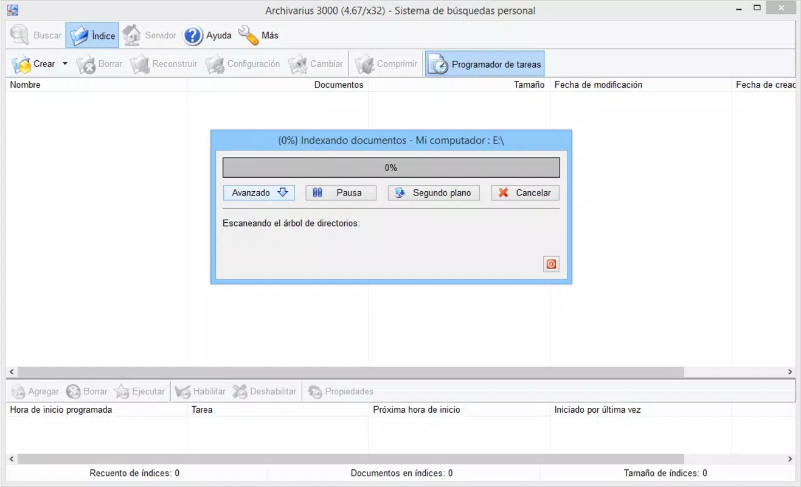This screenshot has height=487, width=801.
Task: Open the Buscar search section
Action: pyautogui.click(x=36, y=35)
